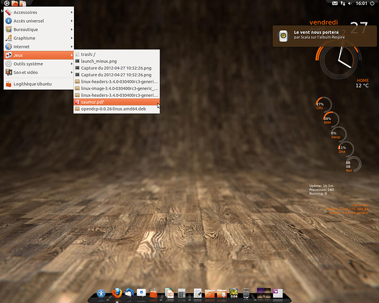Image resolution: width=379 pixels, height=303 pixels.
Task: Click the Le vent nous portera notification
Action: (x=324, y=36)
